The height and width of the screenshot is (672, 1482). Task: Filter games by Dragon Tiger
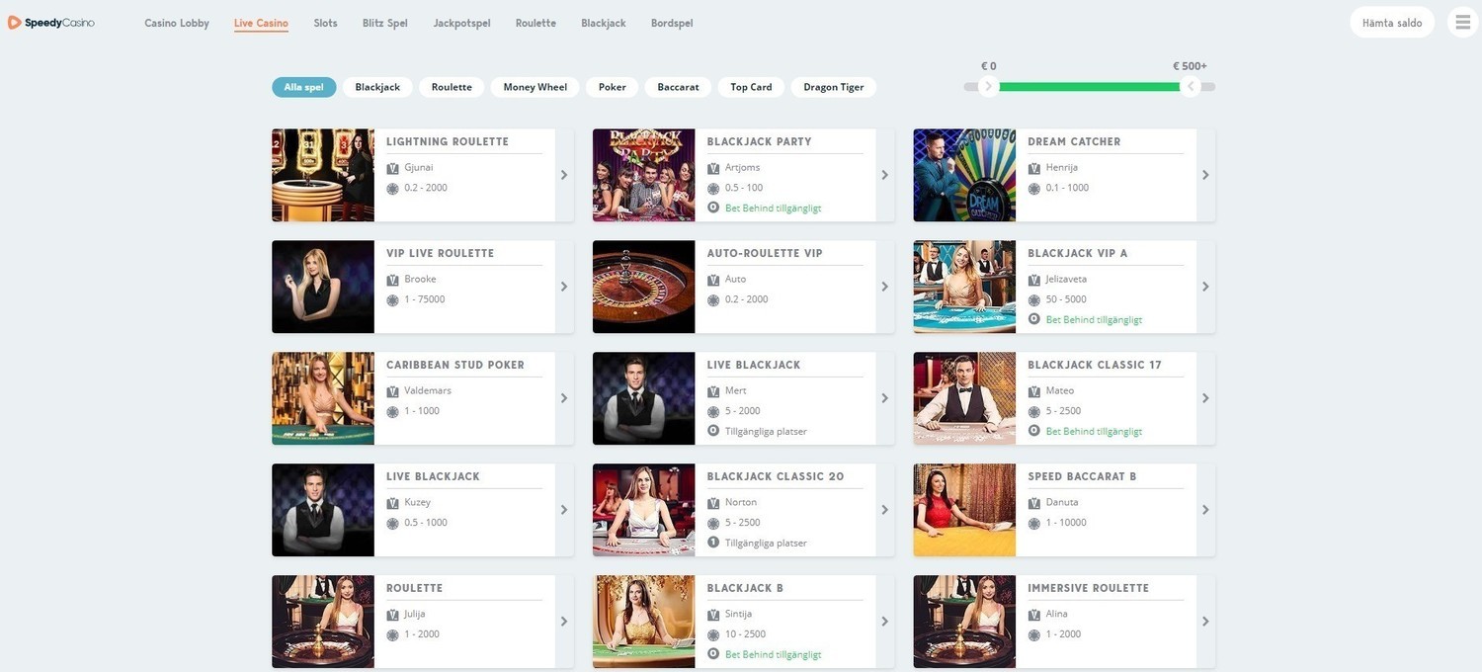point(834,87)
